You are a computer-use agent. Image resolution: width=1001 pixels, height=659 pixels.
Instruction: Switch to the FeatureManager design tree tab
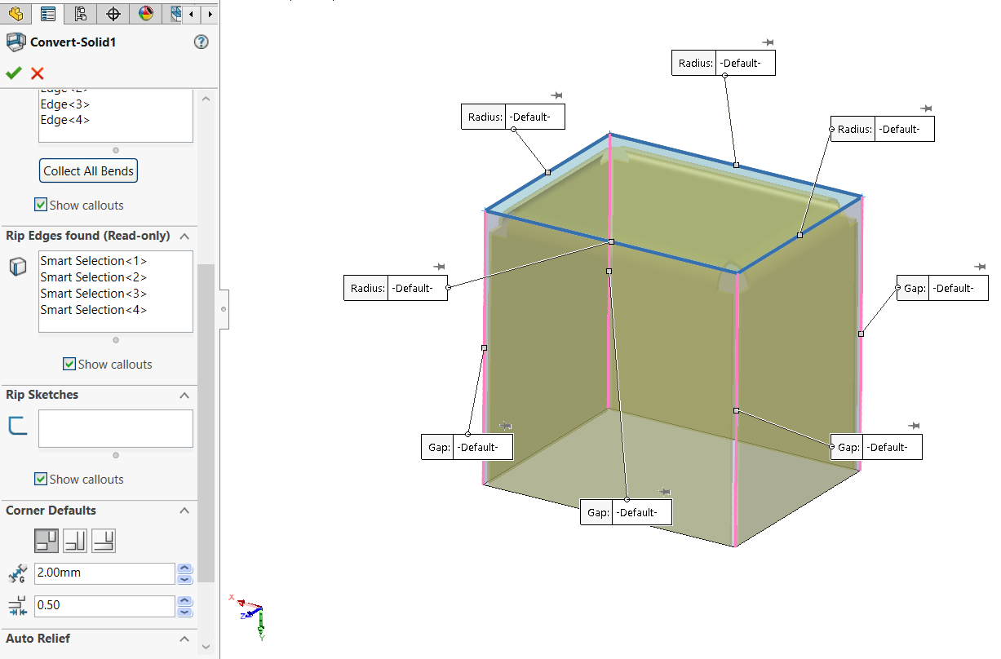(16, 14)
